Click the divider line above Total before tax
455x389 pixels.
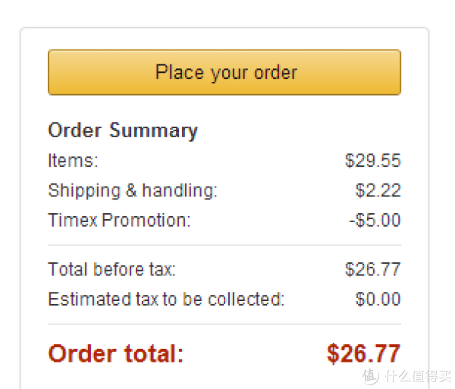click(x=224, y=246)
